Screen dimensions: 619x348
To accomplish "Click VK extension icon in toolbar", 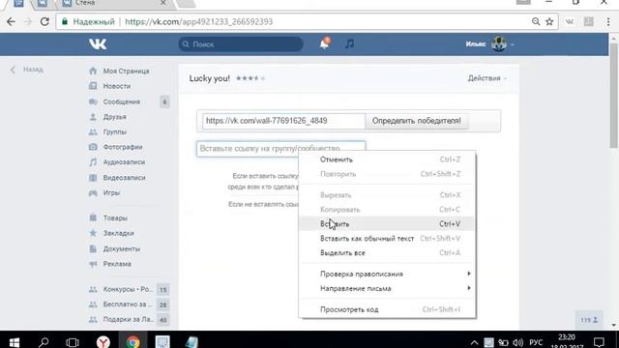I will pyautogui.click(x=570, y=21).
